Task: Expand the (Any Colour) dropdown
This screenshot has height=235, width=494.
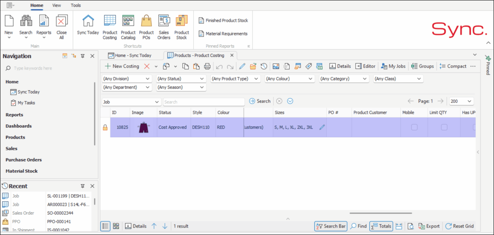Action: click(289, 79)
